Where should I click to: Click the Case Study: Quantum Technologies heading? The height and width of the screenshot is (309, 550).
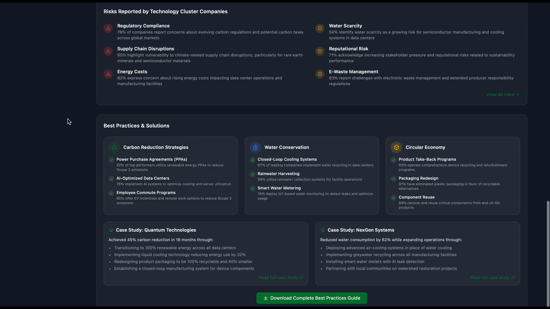pyautogui.click(x=156, y=230)
